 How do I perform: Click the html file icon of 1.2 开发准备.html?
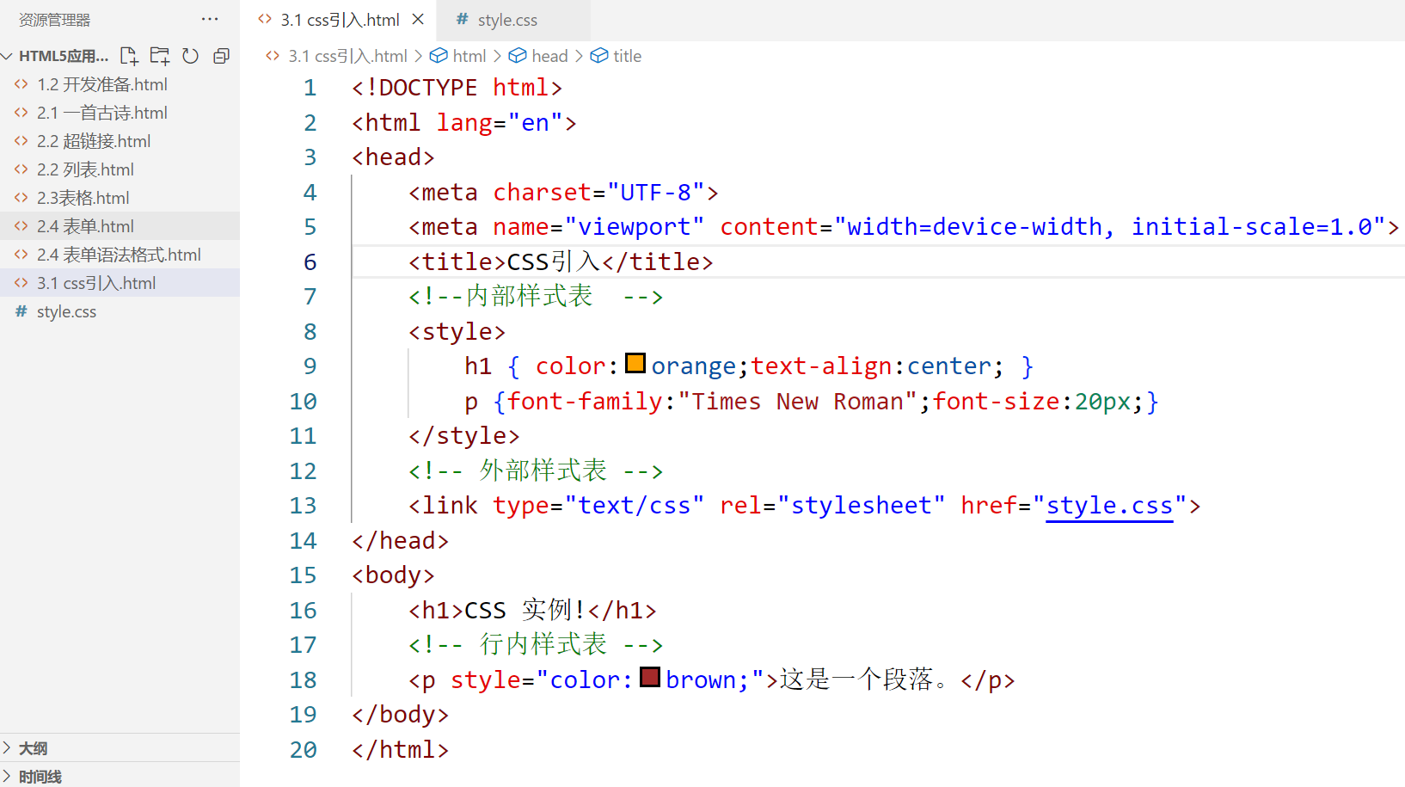pyautogui.click(x=21, y=84)
